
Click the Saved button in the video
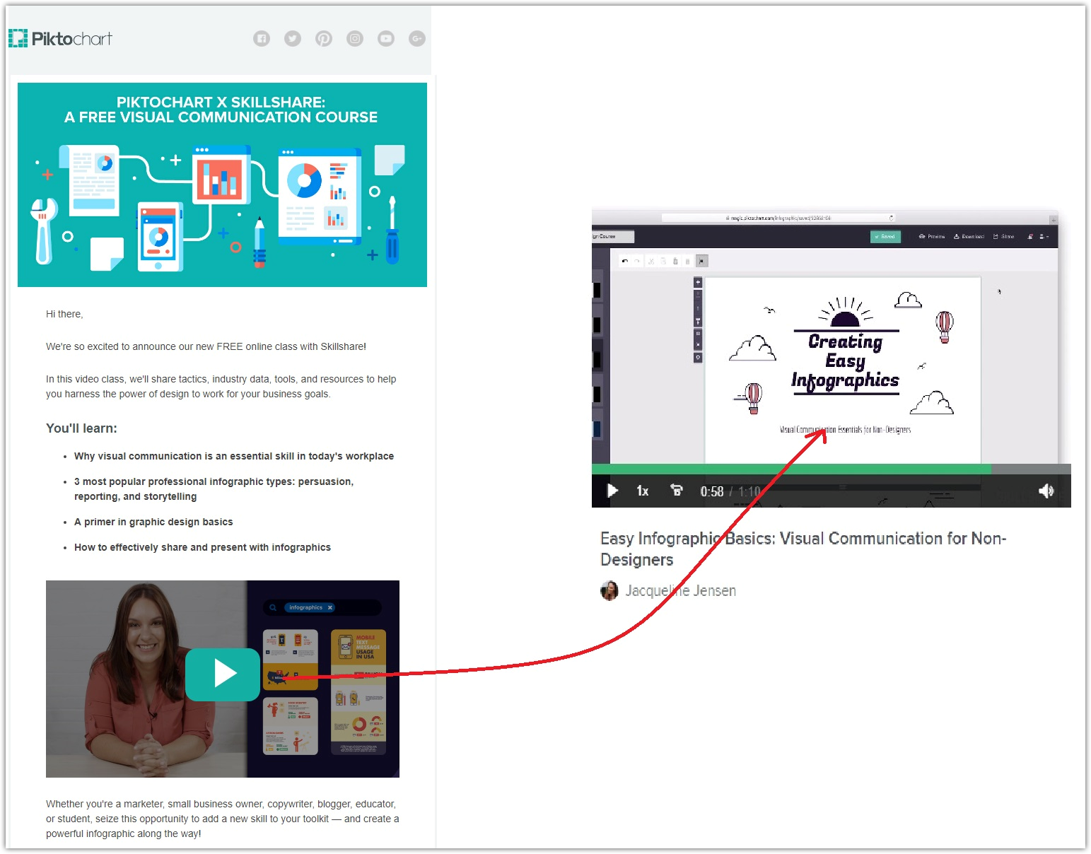coord(885,236)
